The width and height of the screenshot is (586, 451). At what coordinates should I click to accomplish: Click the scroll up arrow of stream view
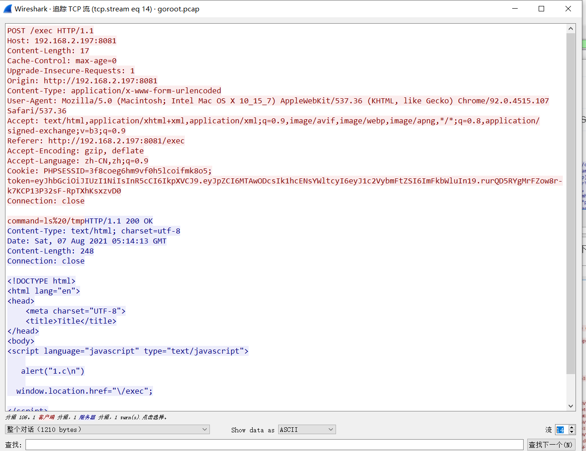click(571, 29)
